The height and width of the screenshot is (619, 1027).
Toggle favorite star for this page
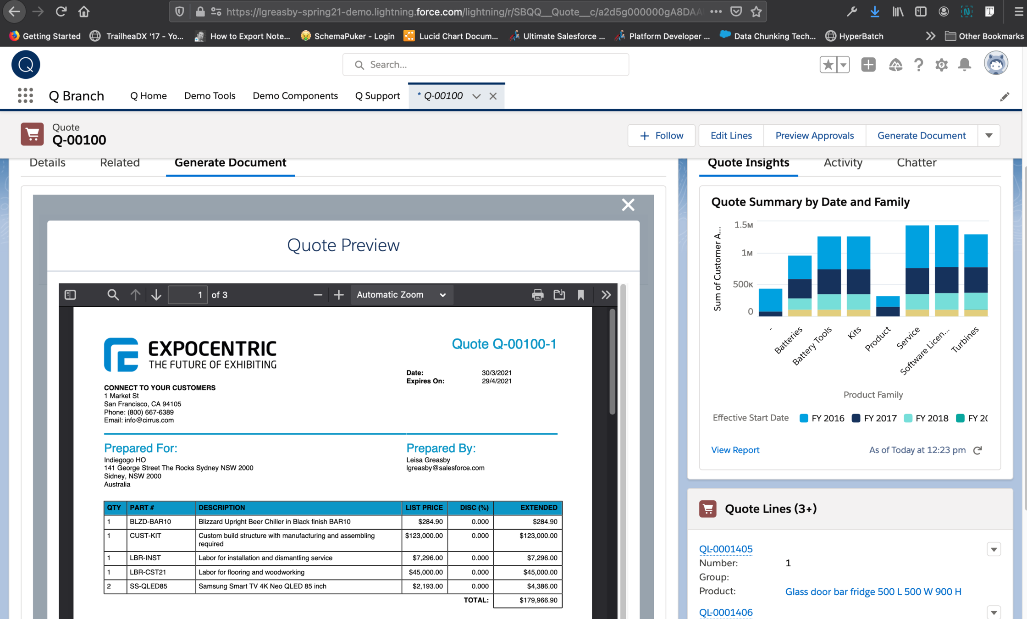point(828,65)
